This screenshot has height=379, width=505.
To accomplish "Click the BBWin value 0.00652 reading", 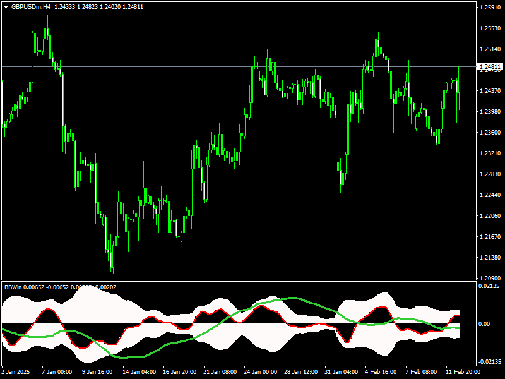I will [x=38, y=288].
